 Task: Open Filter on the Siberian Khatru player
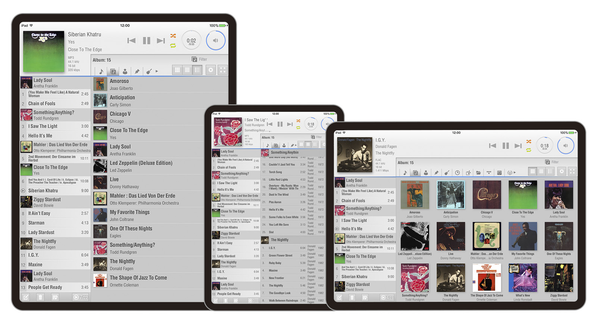point(200,59)
